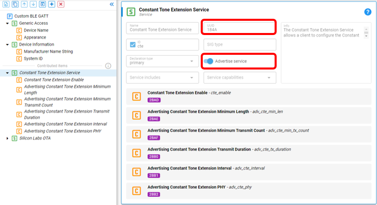
Task: Open the Declaration type dropdown
Action: (x=163, y=61)
